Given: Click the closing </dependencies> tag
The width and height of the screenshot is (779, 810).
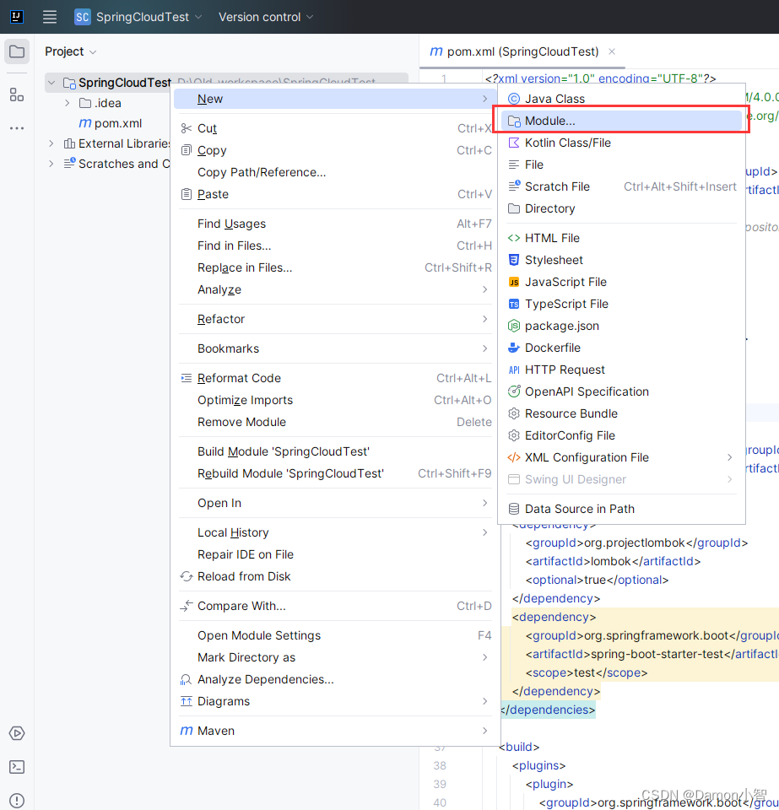Looking at the screenshot, I should point(548,710).
